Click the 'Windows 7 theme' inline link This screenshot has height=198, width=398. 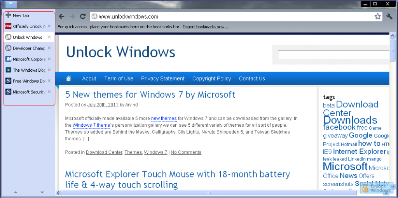point(91,125)
